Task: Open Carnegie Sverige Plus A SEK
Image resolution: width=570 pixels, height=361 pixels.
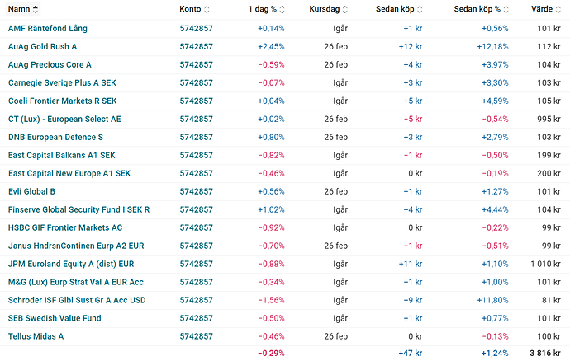Action: click(62, 82)
